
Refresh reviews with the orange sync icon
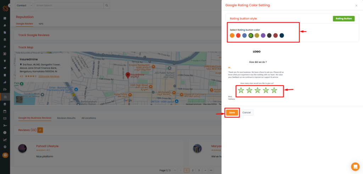point(40,130)
